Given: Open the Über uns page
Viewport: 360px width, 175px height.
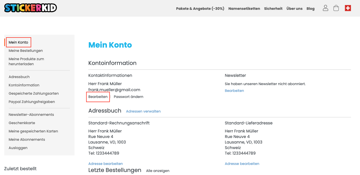Looking at the screenshot, I should [x=294, y=9].
